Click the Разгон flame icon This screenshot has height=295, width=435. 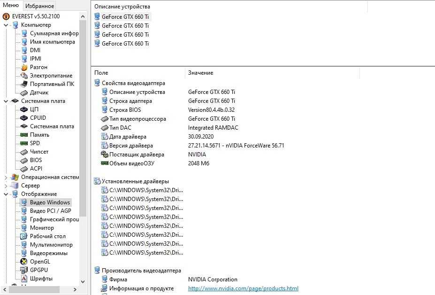tap(24, 67)
